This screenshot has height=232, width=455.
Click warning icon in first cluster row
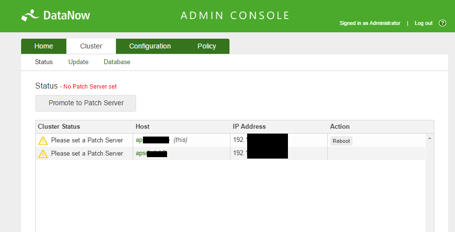(x=43, y=140)
